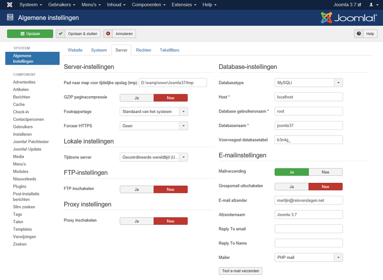Switch to the Website tab
383x280 pixels.
point(75,50)
